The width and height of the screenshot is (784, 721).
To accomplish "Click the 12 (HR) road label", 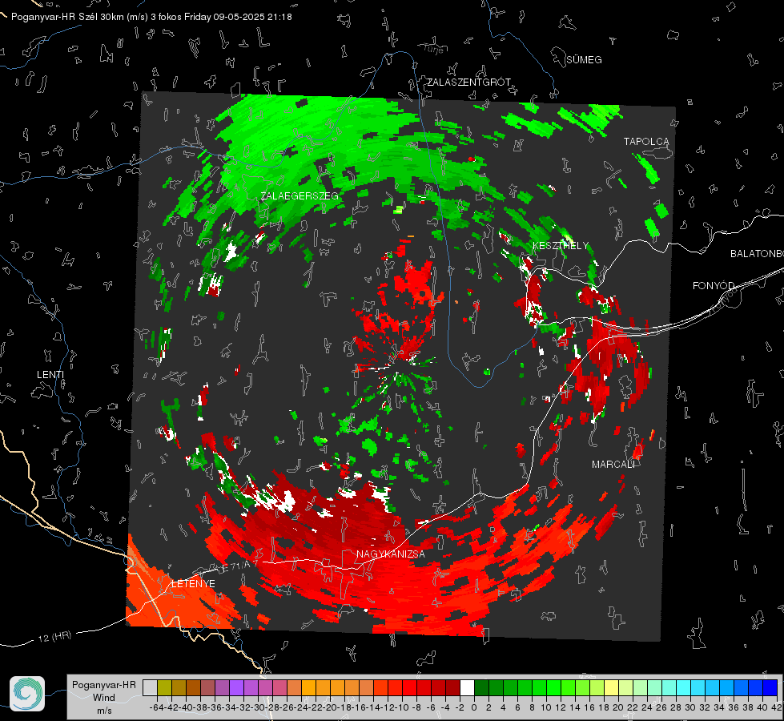I will point(55,636).
